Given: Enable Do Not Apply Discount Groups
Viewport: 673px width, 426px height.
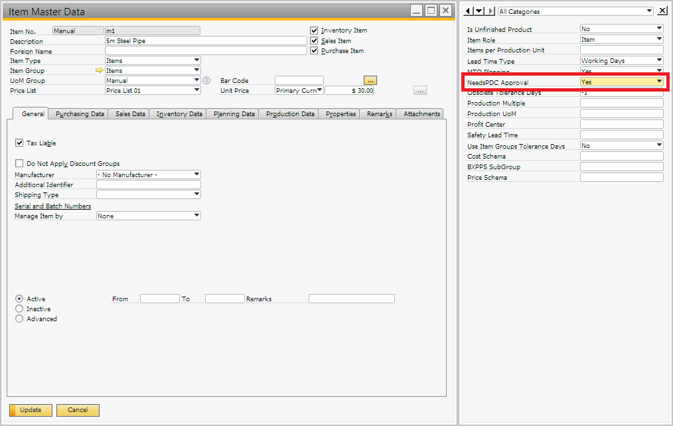Looking at the screenshot, I should pyautogui.click(x=19, y=163).
